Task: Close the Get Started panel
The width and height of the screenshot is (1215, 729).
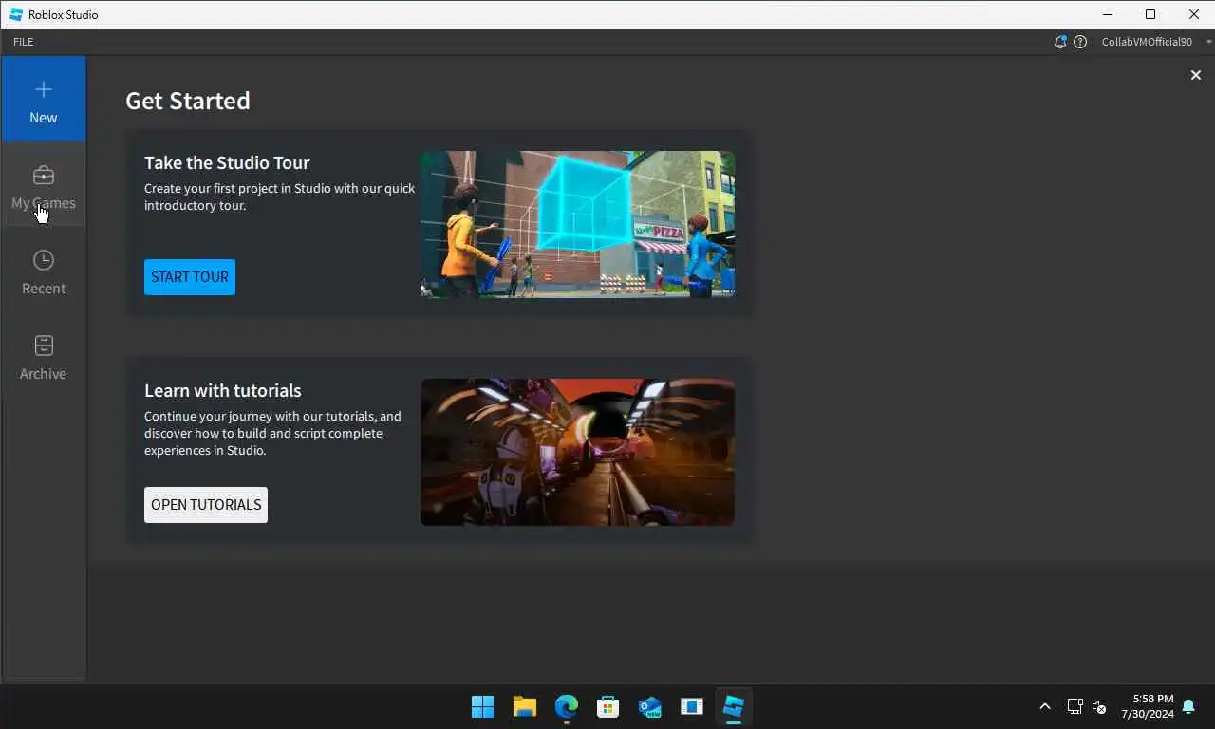Action: click(1196, 75)
